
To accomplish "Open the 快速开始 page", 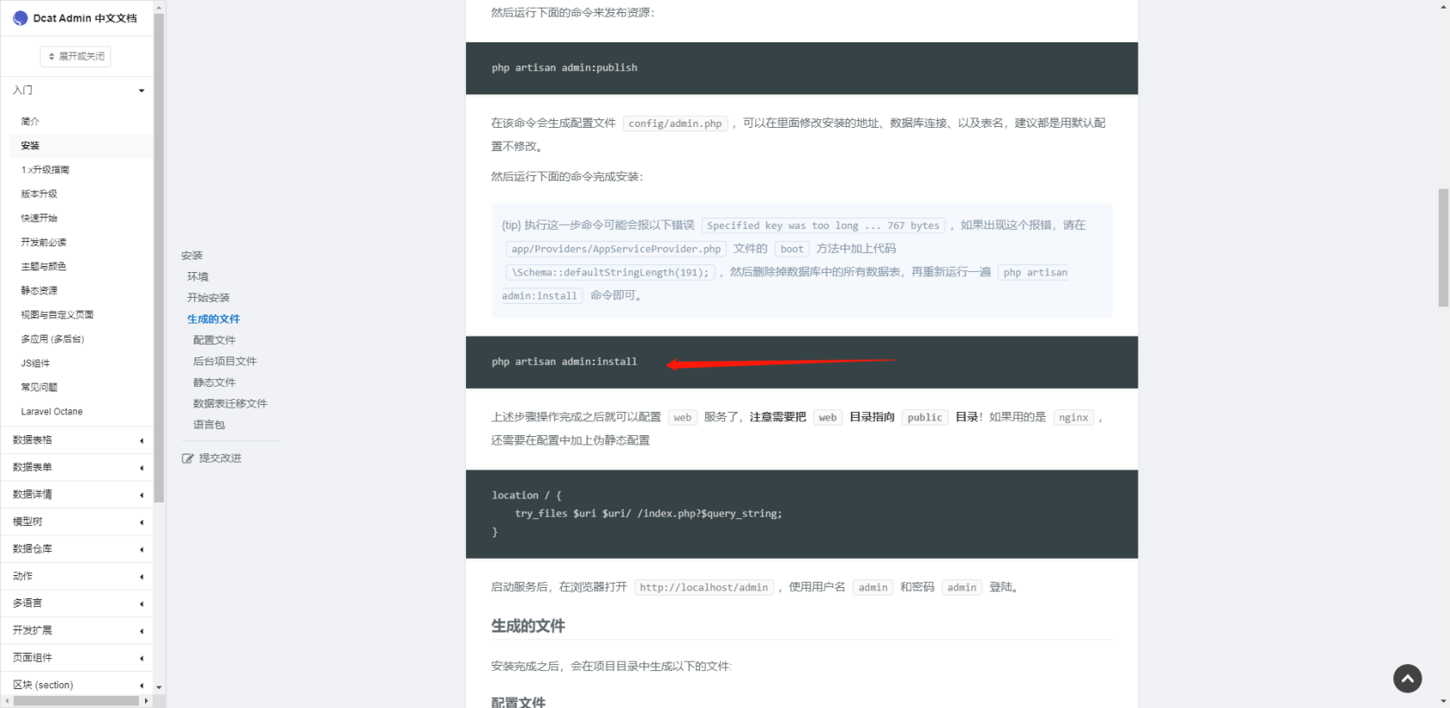I will [x=39, y=218].
